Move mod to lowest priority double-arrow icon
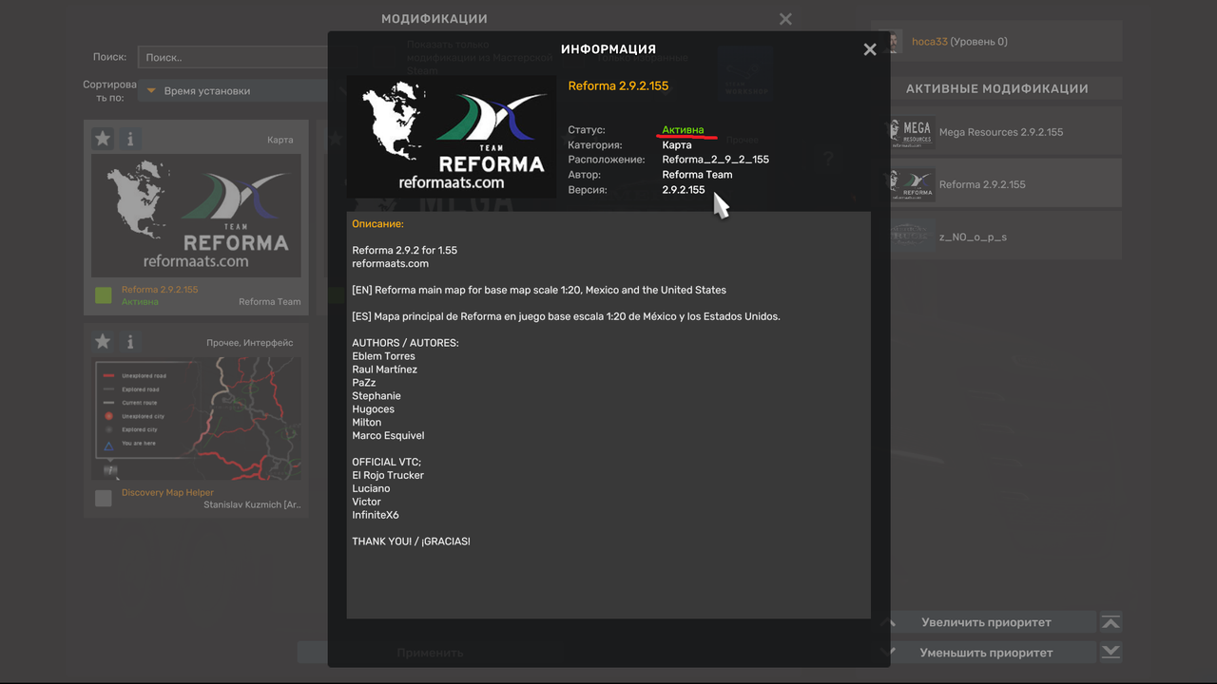This screenshot has height=684, width=1217. tap(1111, 653)
